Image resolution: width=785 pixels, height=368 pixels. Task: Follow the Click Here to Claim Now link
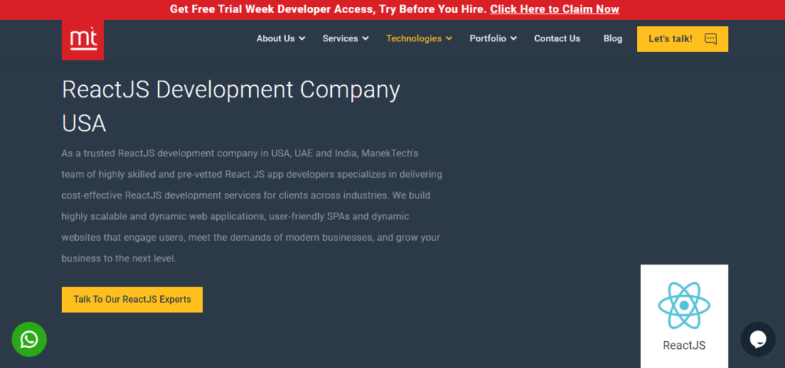pyautogui.click(x=554, y=9)
